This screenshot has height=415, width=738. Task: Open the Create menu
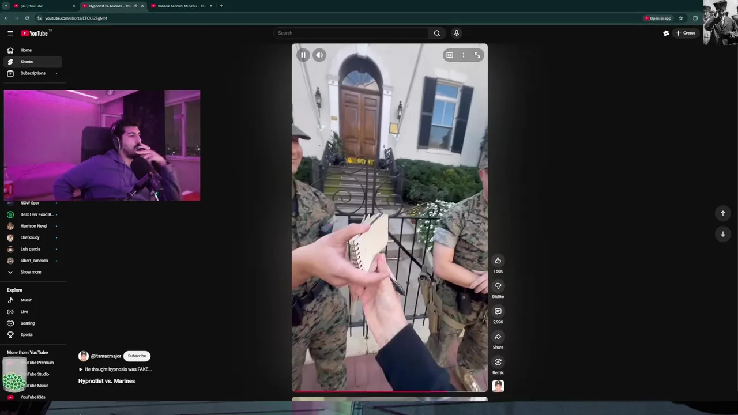pos(686,33)
